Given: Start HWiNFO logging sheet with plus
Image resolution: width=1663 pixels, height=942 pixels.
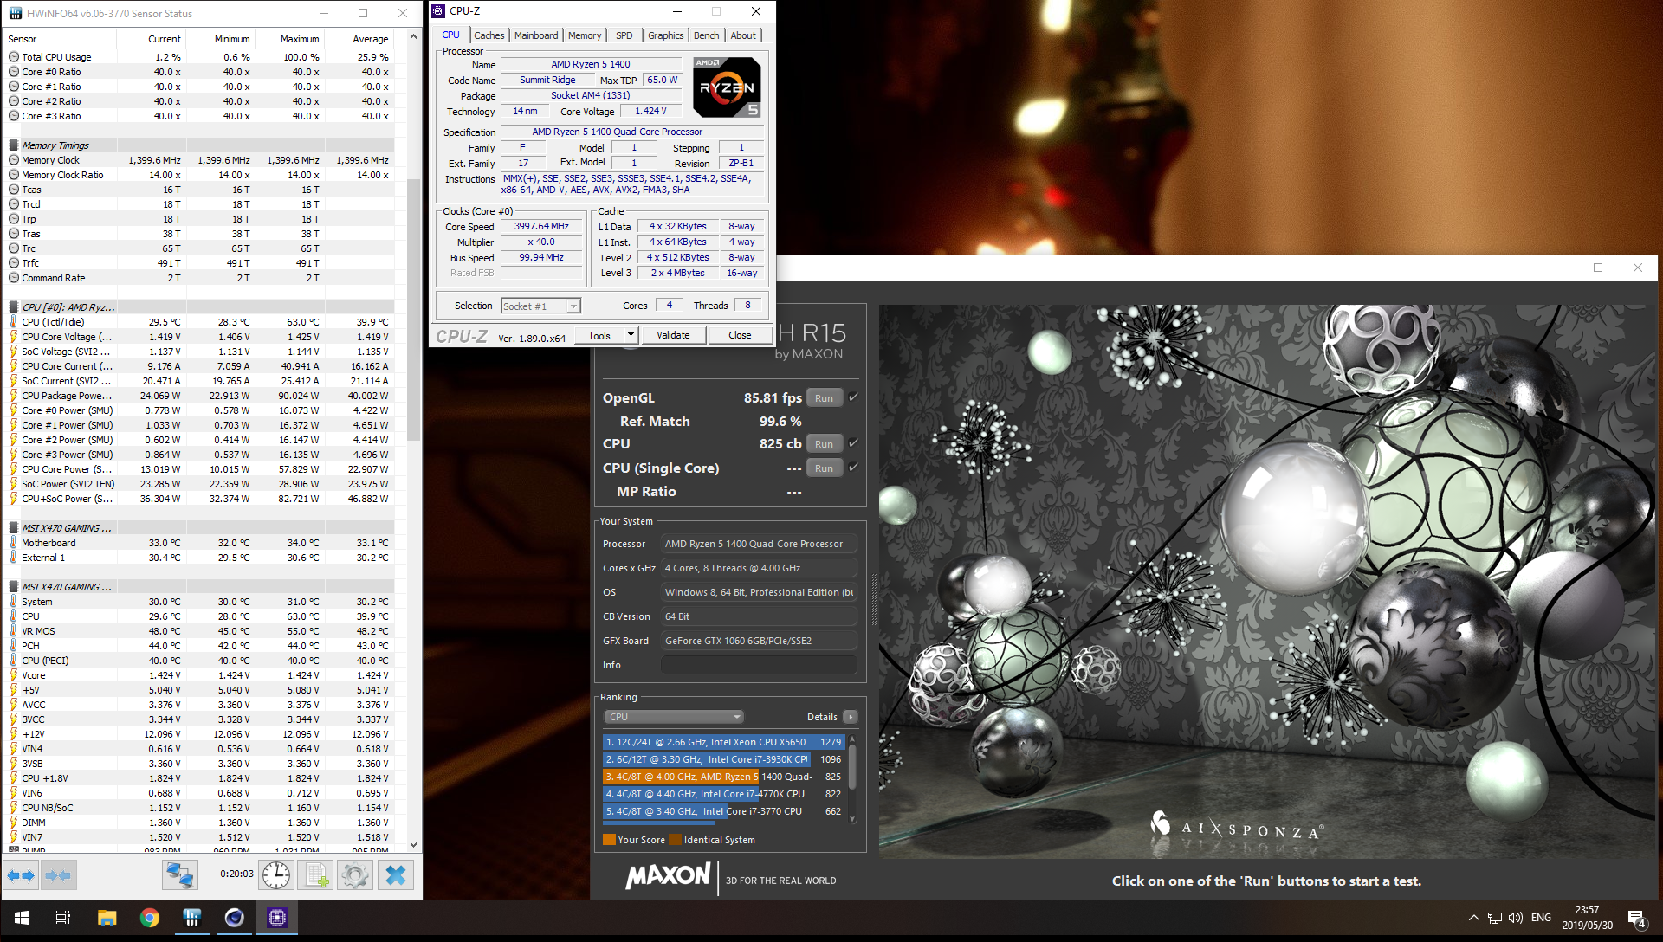Looking at the screenshot, I should click(316, 875).
